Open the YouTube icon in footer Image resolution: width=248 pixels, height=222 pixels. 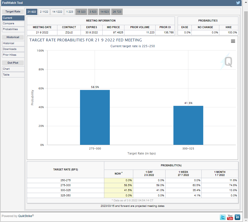230,217
